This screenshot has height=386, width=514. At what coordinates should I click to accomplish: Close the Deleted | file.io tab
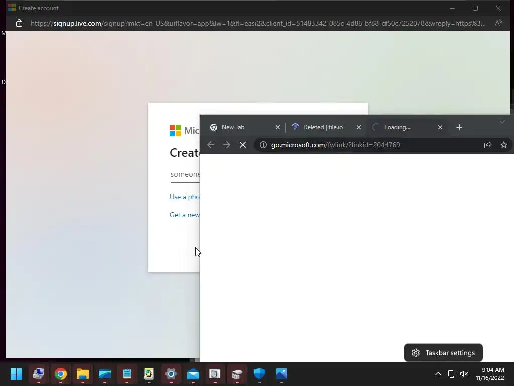359,127
